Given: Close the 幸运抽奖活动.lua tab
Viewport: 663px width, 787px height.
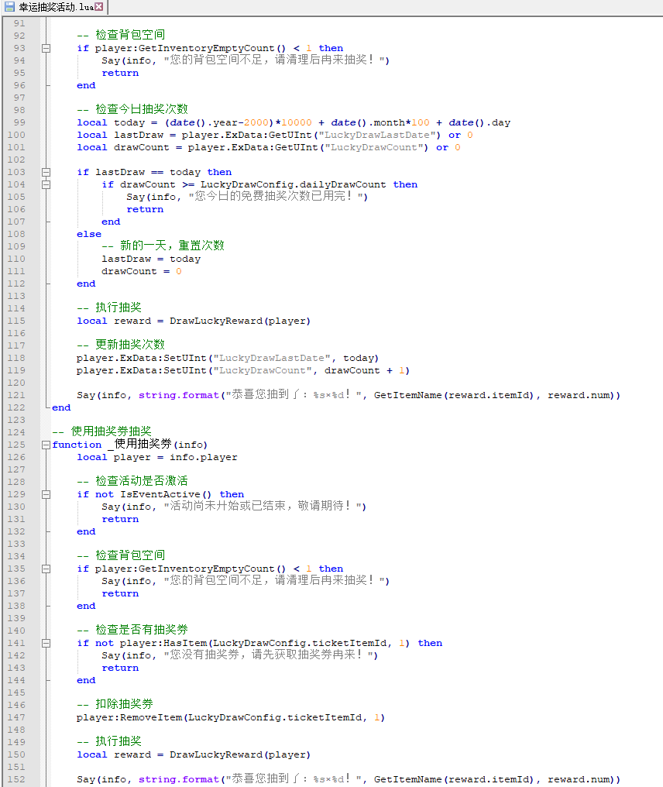Looking at the screenshot, I should tap(99, 7).
